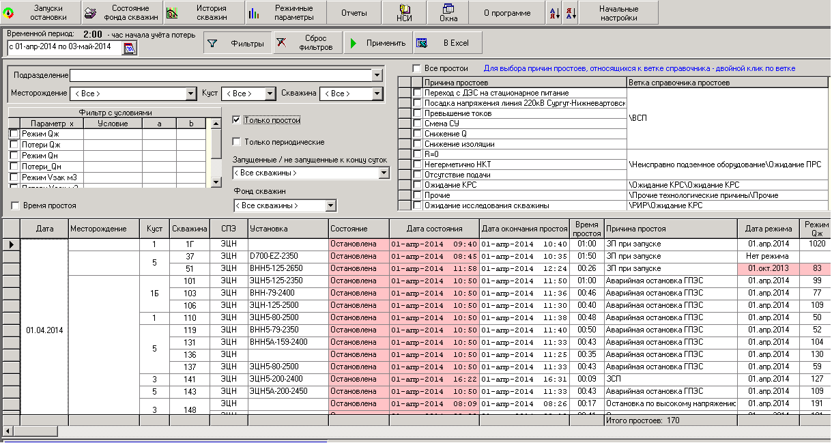Check Потери_Qн filter parameter
Screen dimensions: 832x443
(x=14, y=167)
